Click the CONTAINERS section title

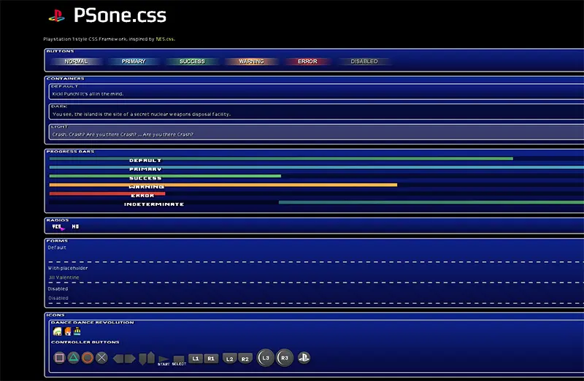pos(65,79)
